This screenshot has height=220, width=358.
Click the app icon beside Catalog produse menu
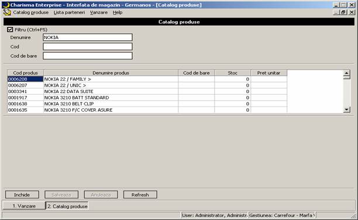[x=7, y=12]
